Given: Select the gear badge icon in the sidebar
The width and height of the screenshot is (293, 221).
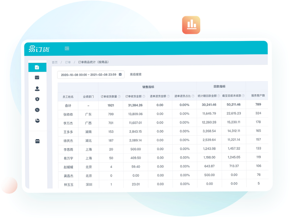Looking at the screenshot, I should coord(37,110).
